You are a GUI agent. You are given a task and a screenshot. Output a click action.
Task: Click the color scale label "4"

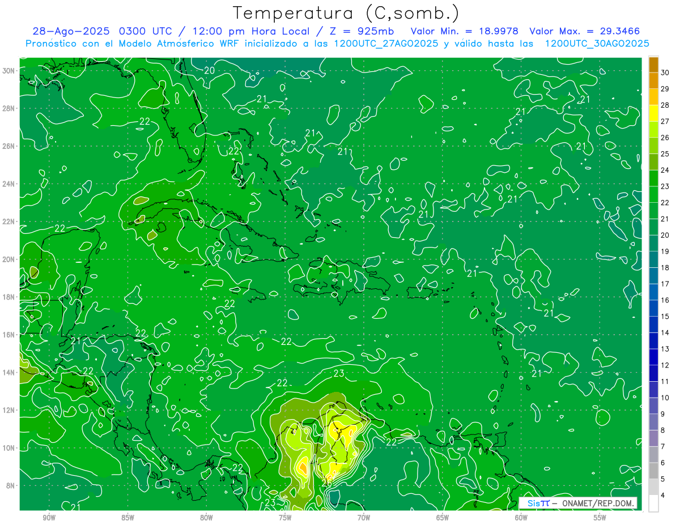click(663, 496)
